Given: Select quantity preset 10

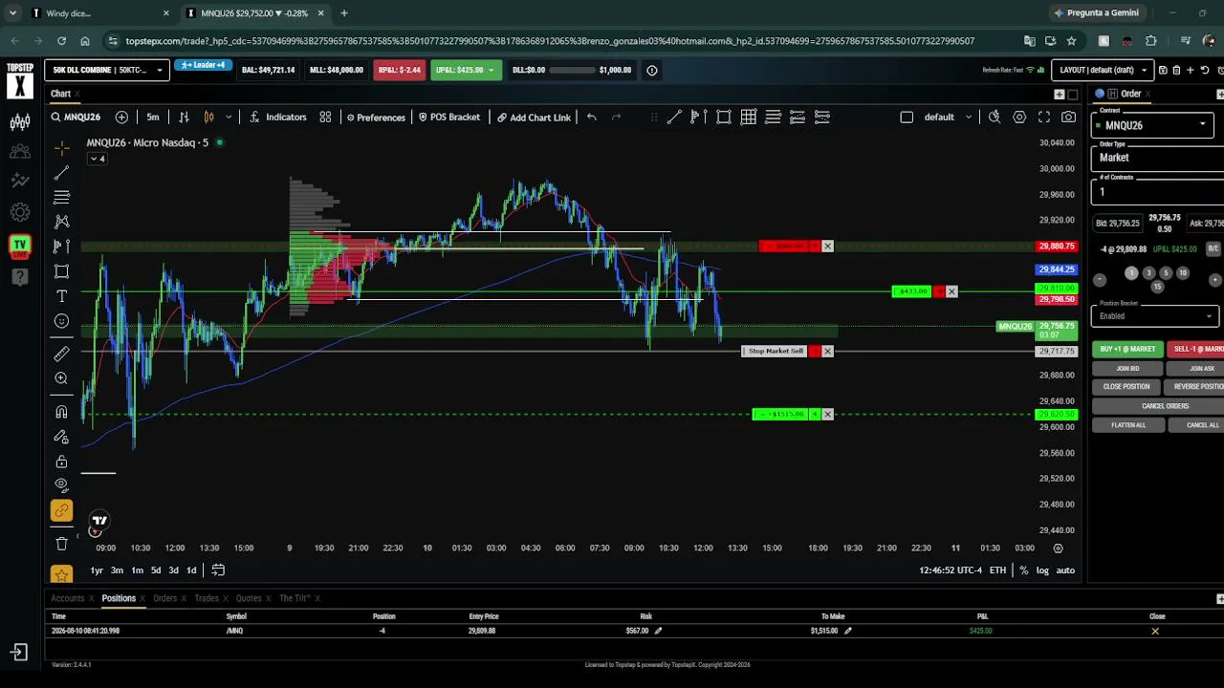Looking at the screenshot, I should (1183, 273).
